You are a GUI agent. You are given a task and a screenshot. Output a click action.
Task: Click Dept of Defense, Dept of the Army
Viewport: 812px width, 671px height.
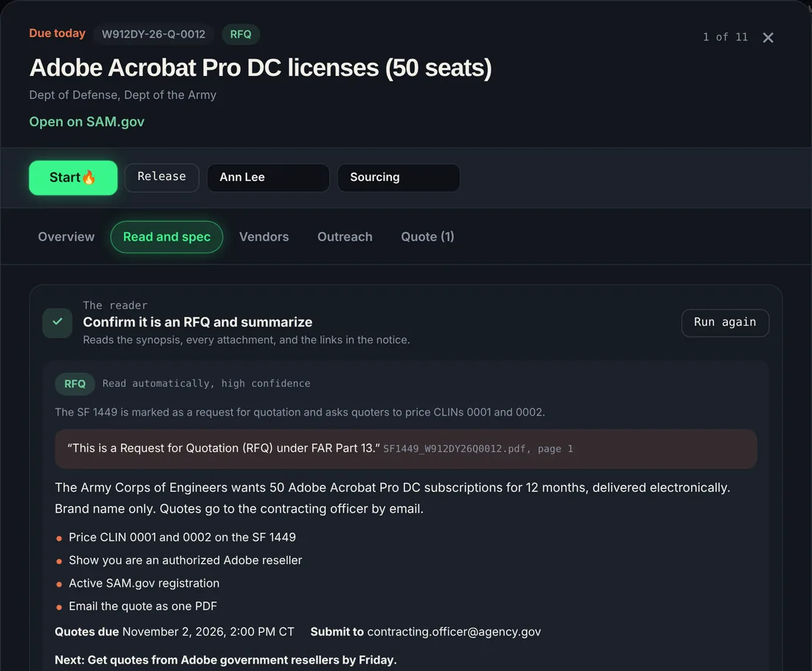coord(123,95)
